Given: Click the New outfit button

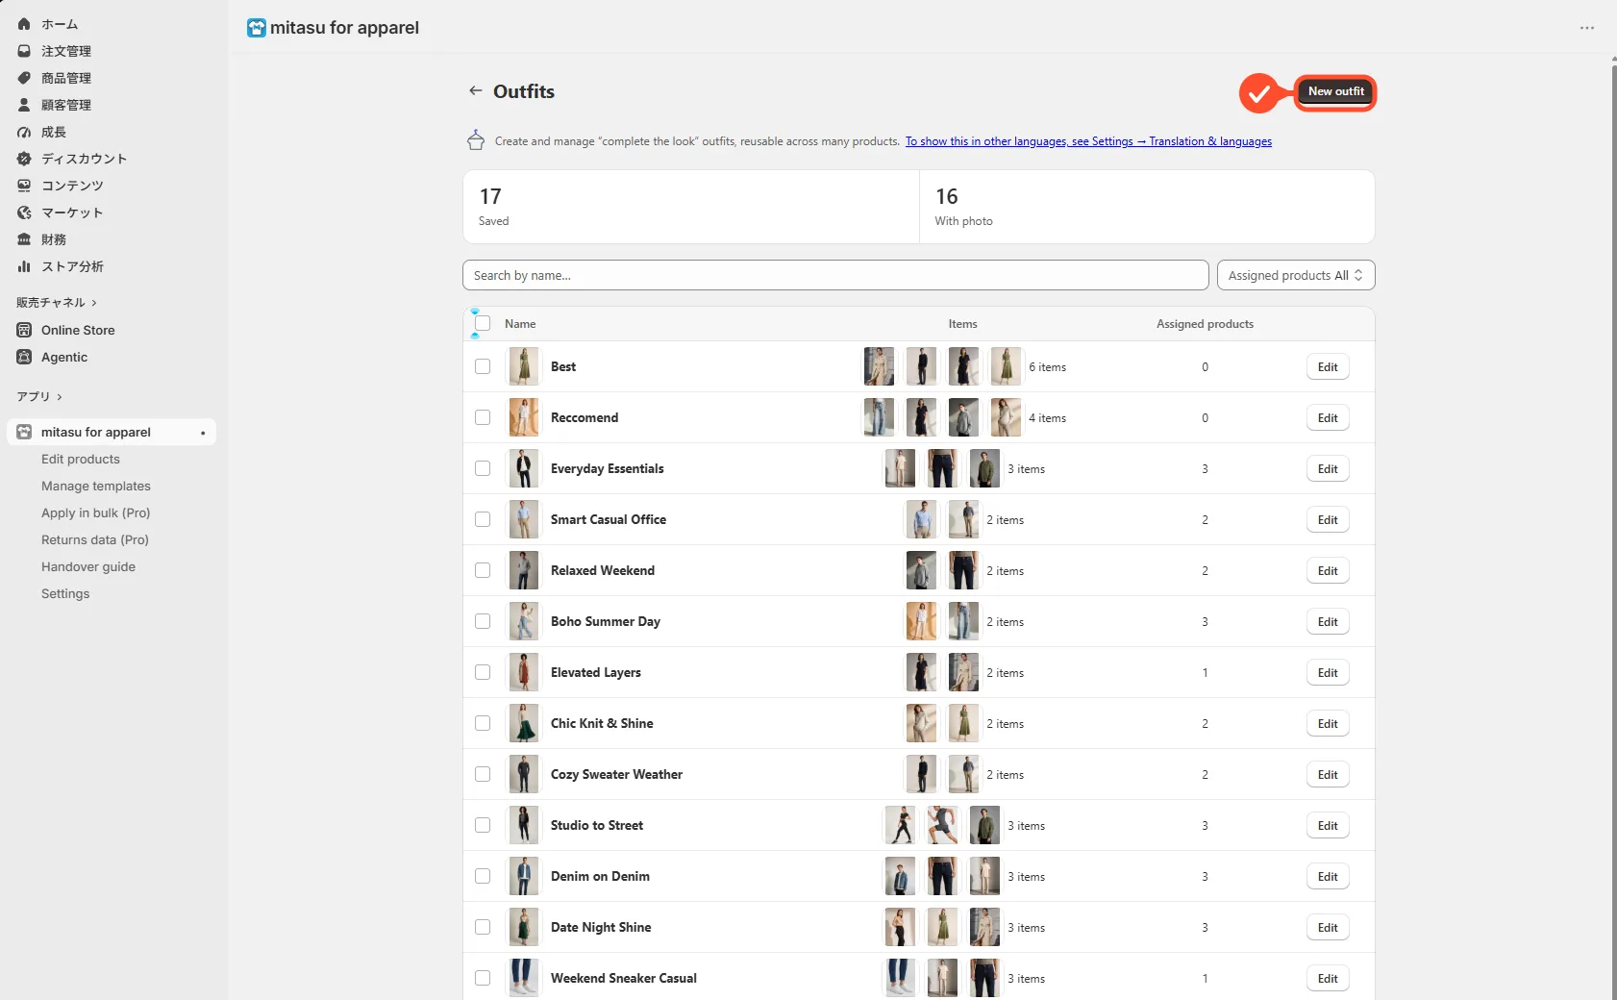Looking at the screenshot, I should point(1335,91).
